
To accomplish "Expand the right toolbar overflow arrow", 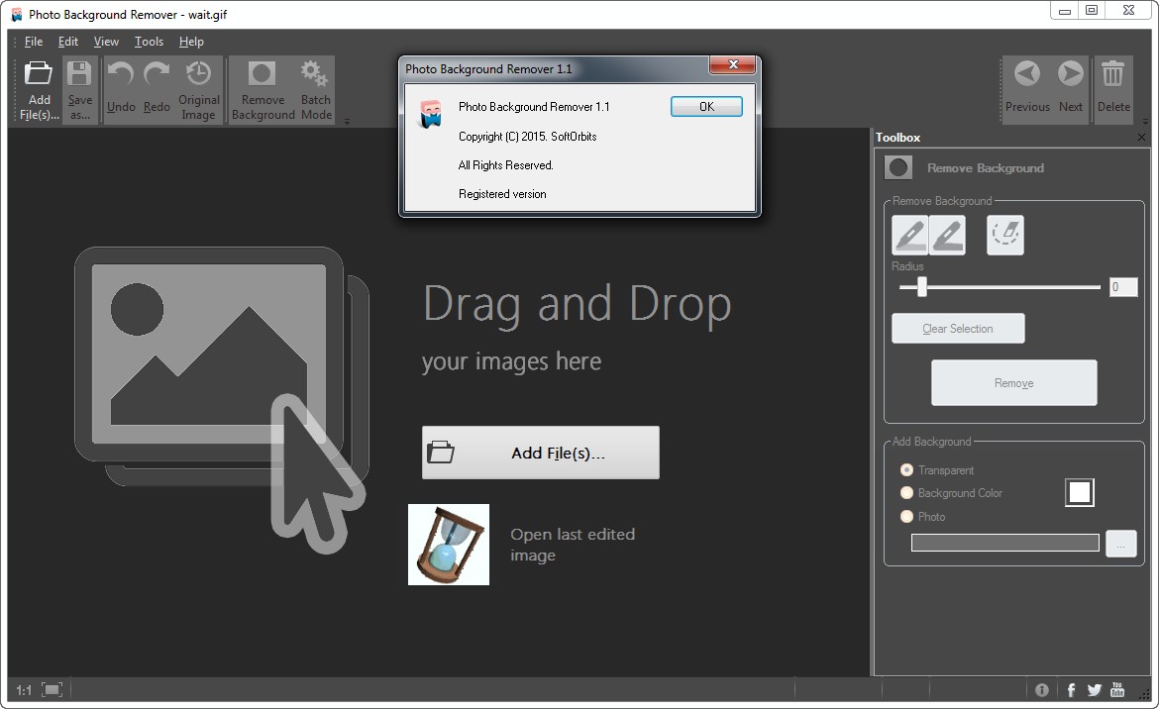I will pyautogui.click(x=1145, y=122).
